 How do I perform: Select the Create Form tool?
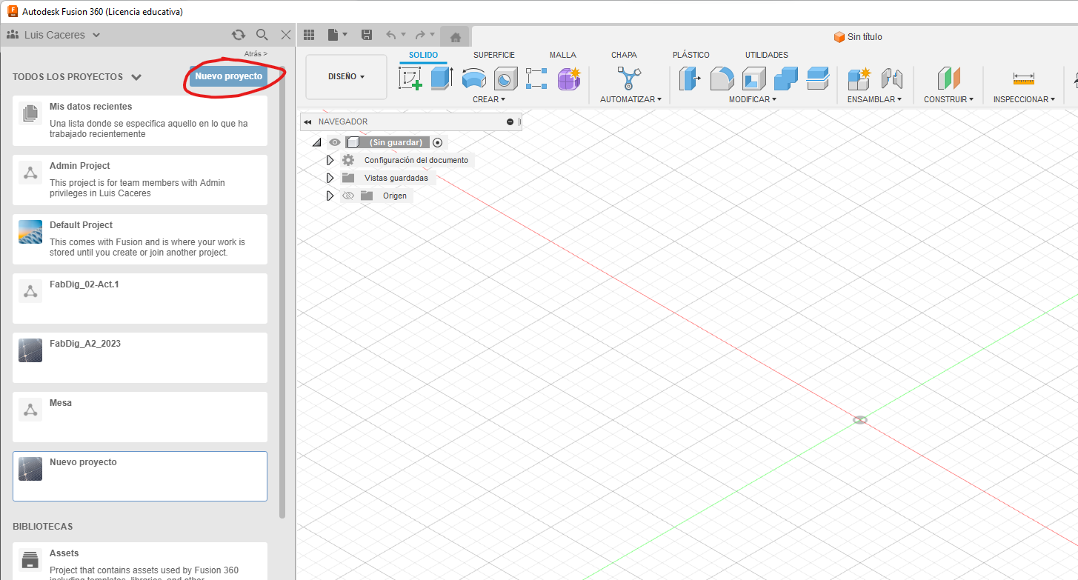[x=569, y=79]
